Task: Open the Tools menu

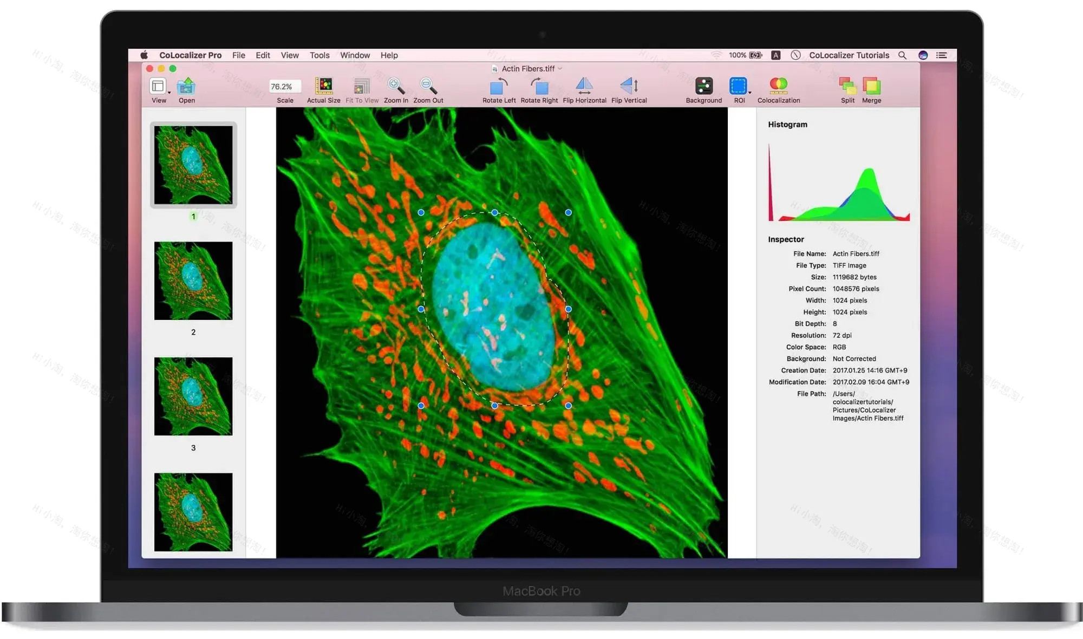Action: 319,55
